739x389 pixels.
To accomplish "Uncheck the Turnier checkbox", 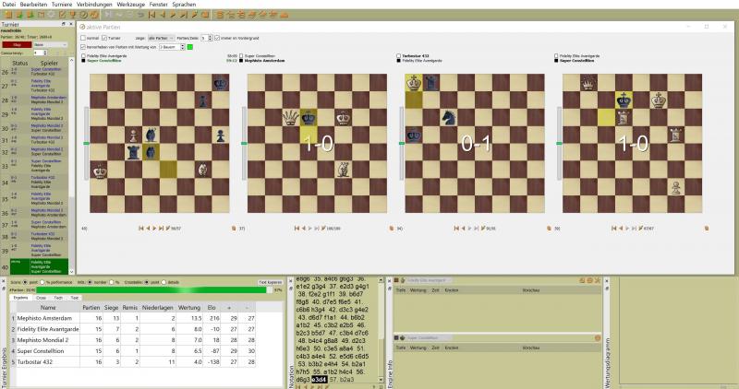I will [x=105, y=38].
